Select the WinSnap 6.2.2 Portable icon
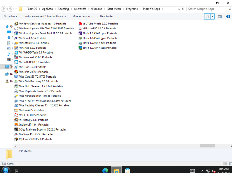 [16, 48]
